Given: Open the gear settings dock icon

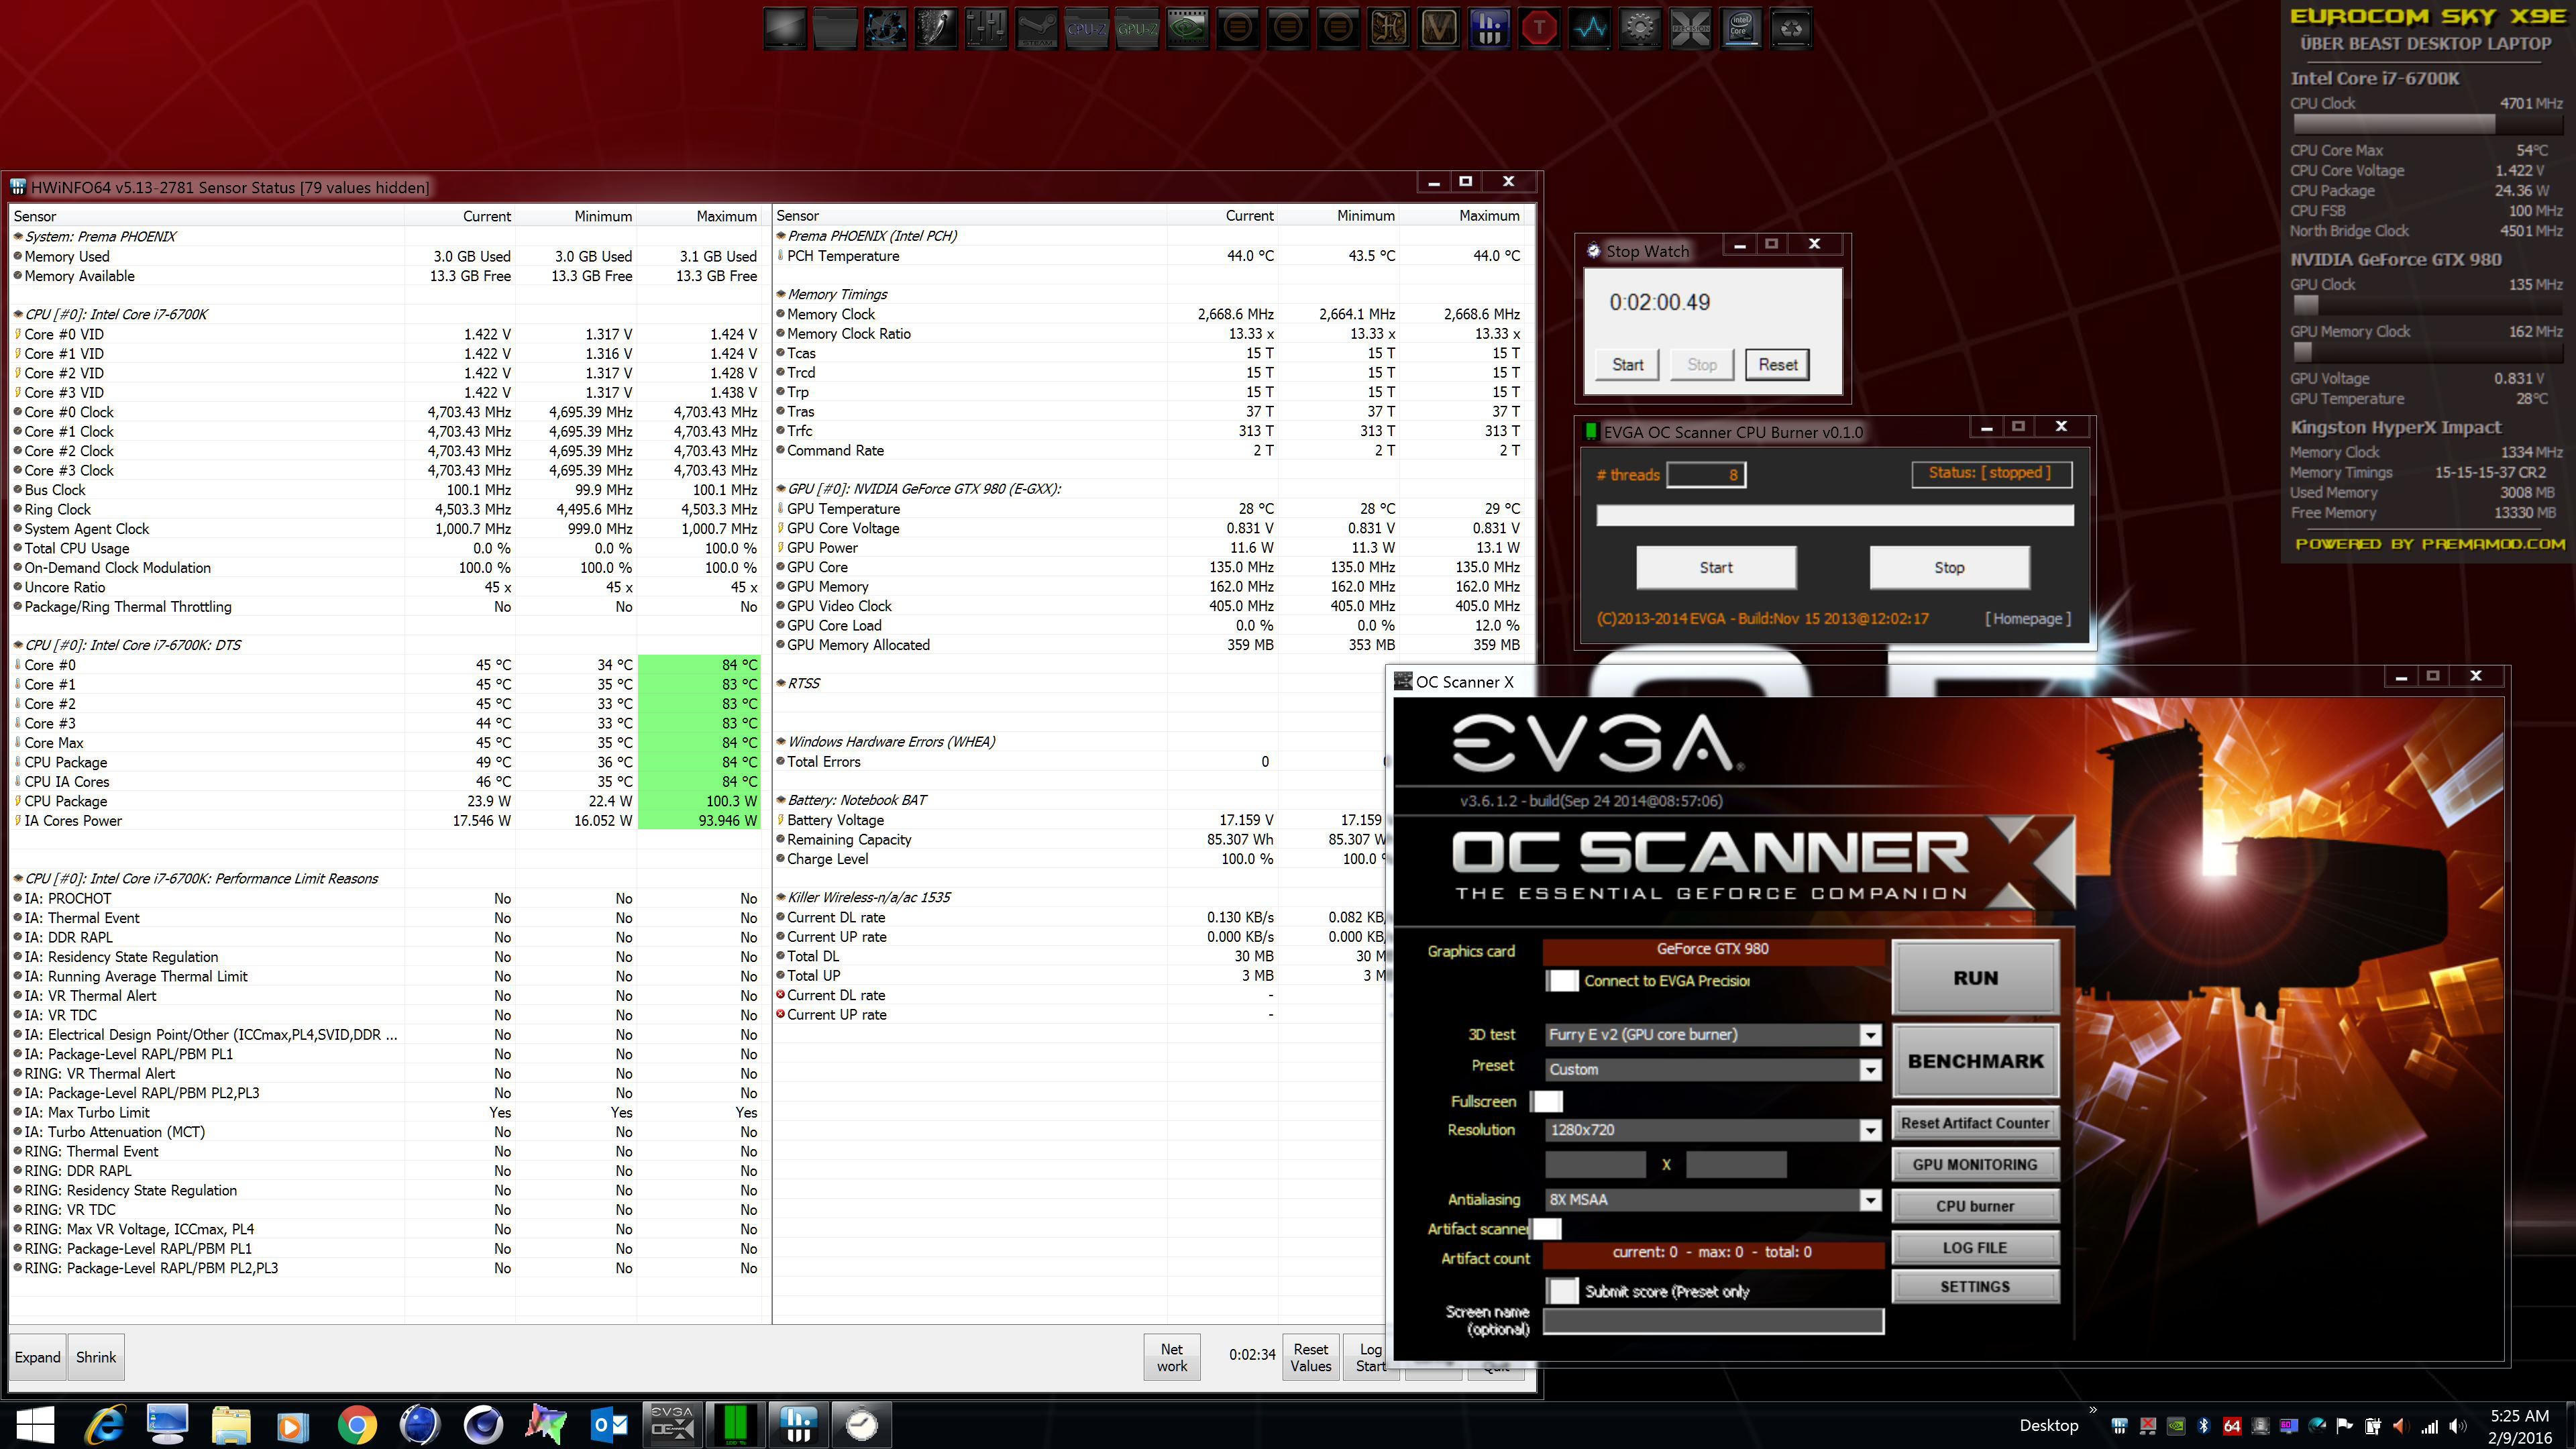Looking at the screenshot, I should click(x=1640, y=28).
